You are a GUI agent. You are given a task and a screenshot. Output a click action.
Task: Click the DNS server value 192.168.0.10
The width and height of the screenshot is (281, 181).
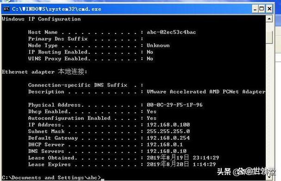[167, 151]
